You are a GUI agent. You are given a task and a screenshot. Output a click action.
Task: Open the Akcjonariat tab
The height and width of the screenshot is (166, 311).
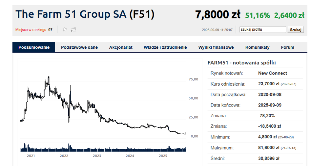point(121,47)
